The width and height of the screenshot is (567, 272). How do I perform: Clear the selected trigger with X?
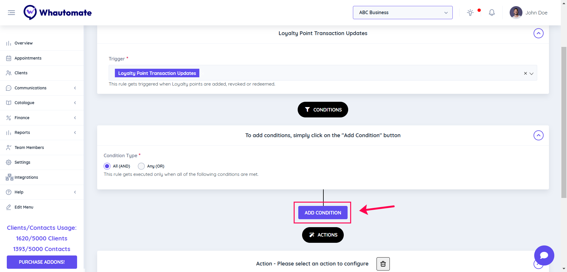[x=525, y=73]
